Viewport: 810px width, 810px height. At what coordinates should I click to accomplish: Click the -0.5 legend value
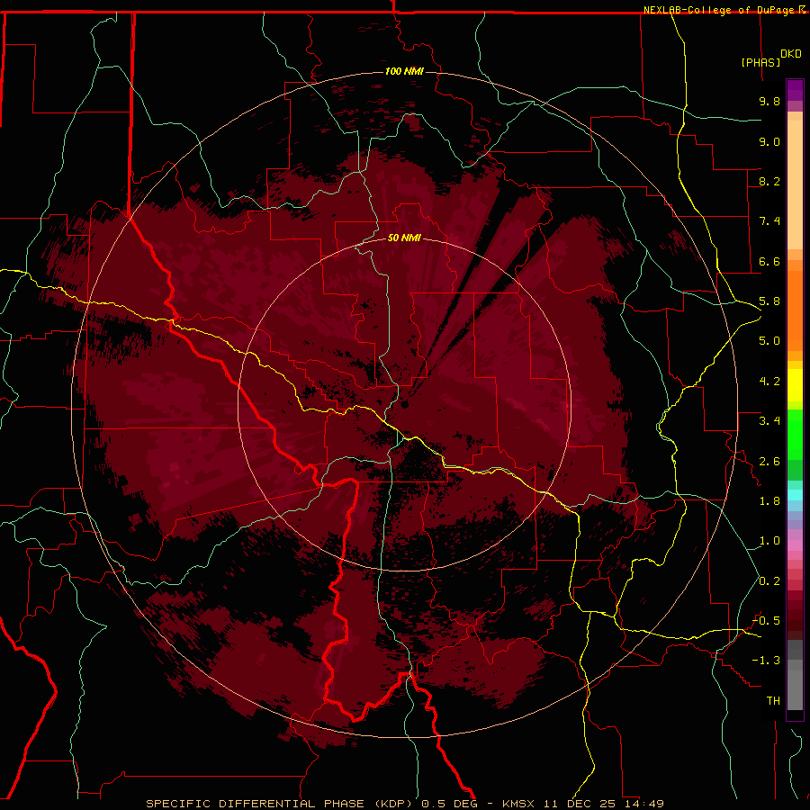766,621
